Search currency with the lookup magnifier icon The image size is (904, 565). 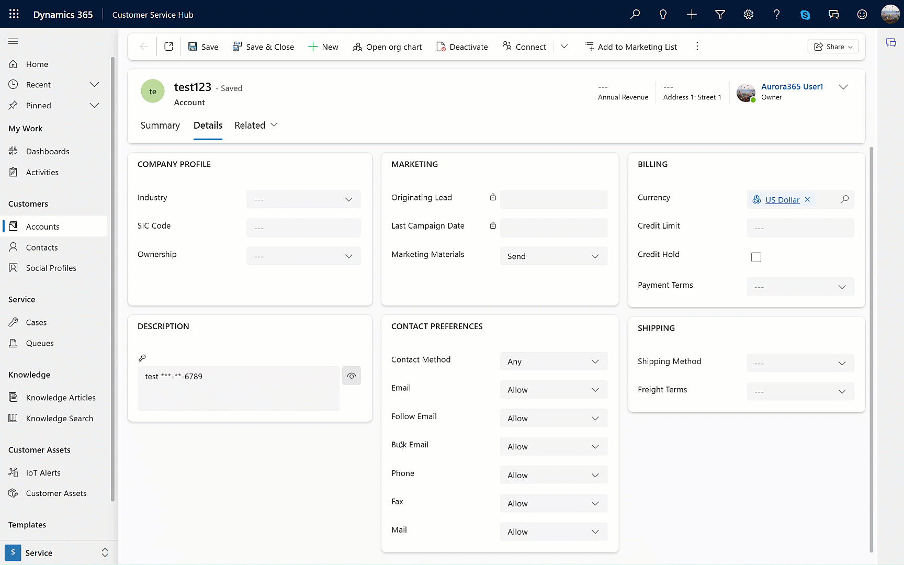tap(844, 199)
